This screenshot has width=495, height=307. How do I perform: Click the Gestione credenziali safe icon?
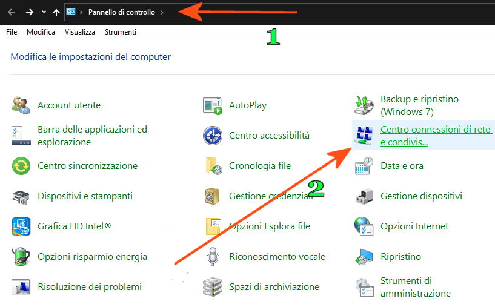tap(212, 196)
